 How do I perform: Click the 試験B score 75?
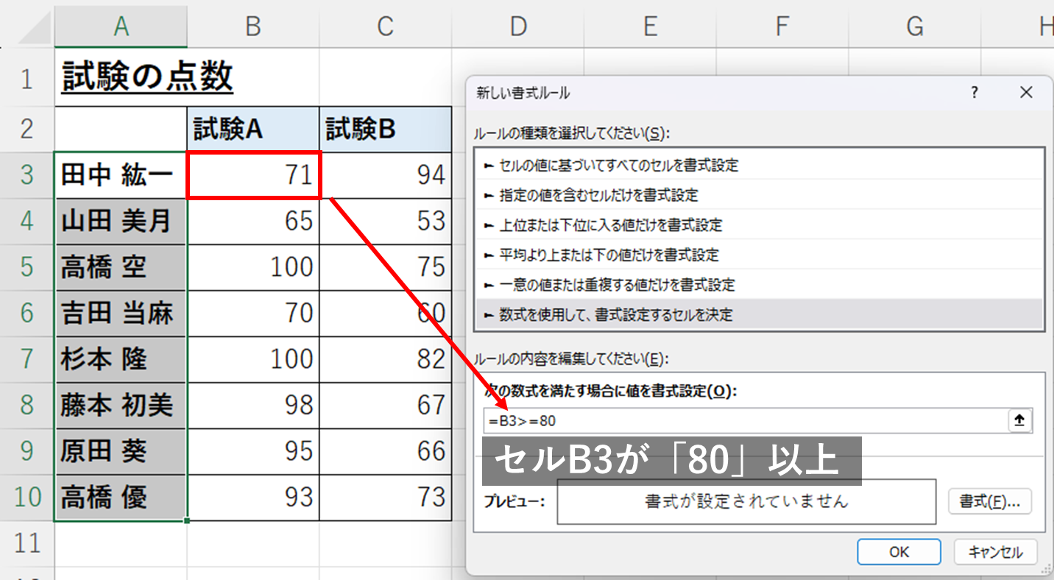[386, 267]
